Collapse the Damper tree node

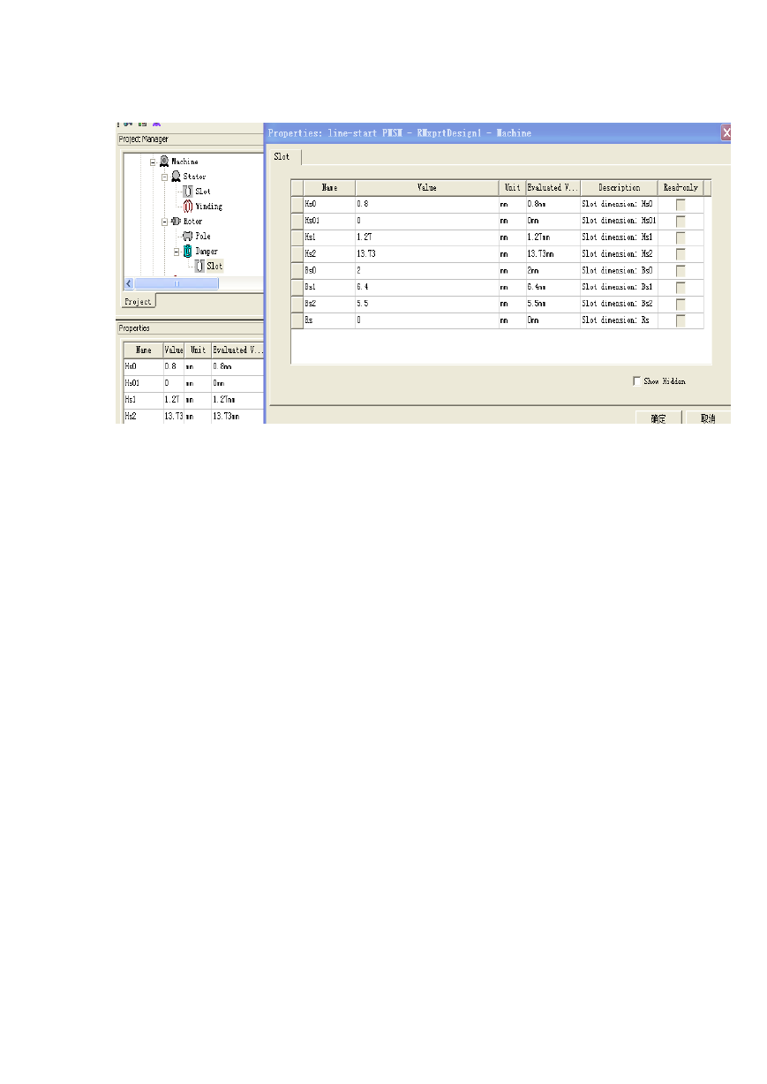coord(177,252)
